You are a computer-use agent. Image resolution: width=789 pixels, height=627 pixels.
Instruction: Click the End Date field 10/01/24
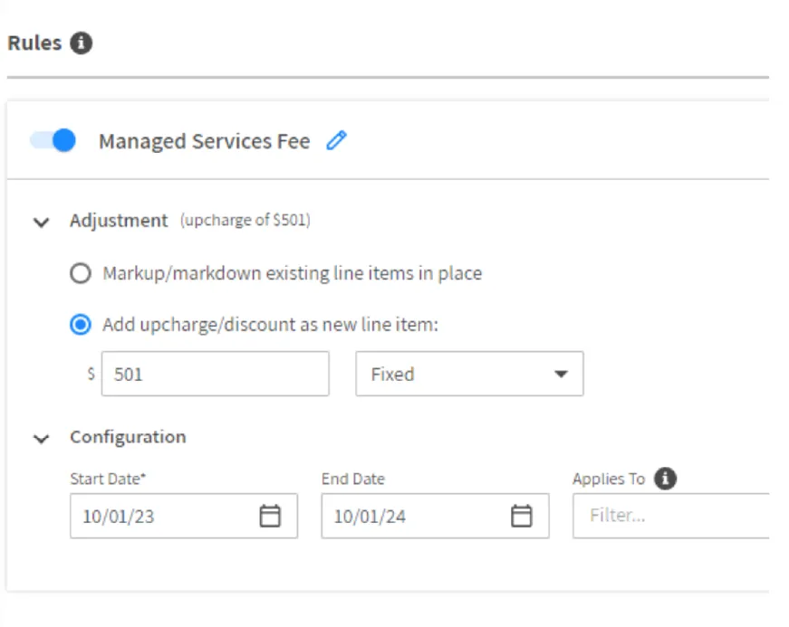coord(414,516)
